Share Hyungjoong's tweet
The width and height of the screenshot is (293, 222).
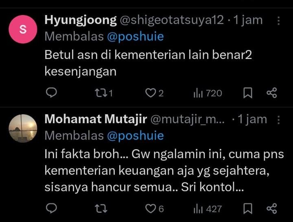click(271, 93)
